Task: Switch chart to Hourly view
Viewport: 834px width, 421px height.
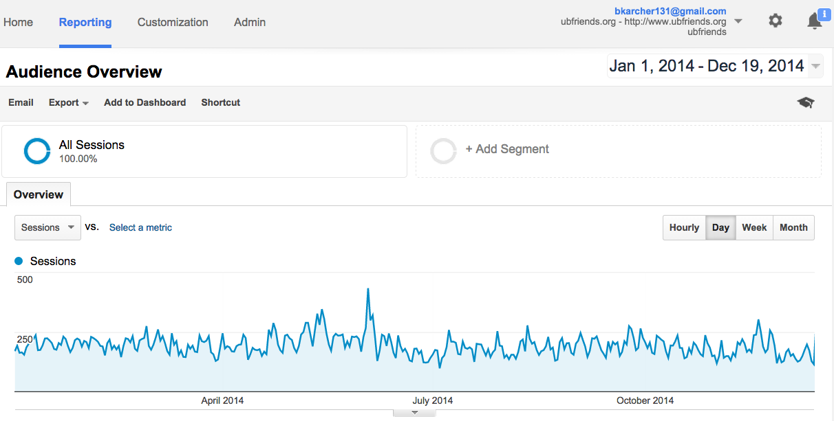Action: pos(684,228)
